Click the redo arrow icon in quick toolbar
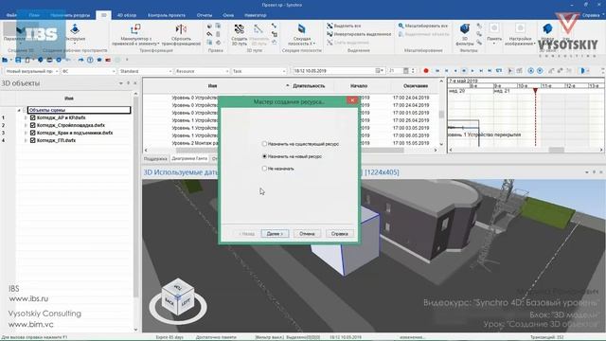 [x=80, y=60]
